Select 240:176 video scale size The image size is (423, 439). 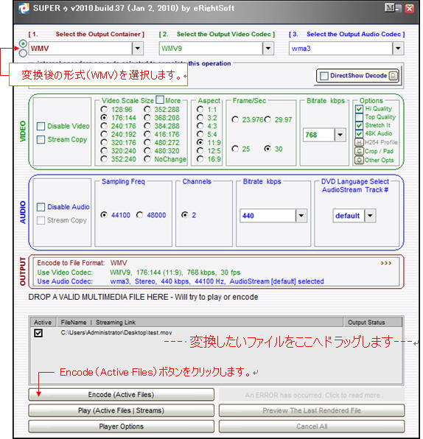pyautogui.click(x=104, y=126)
